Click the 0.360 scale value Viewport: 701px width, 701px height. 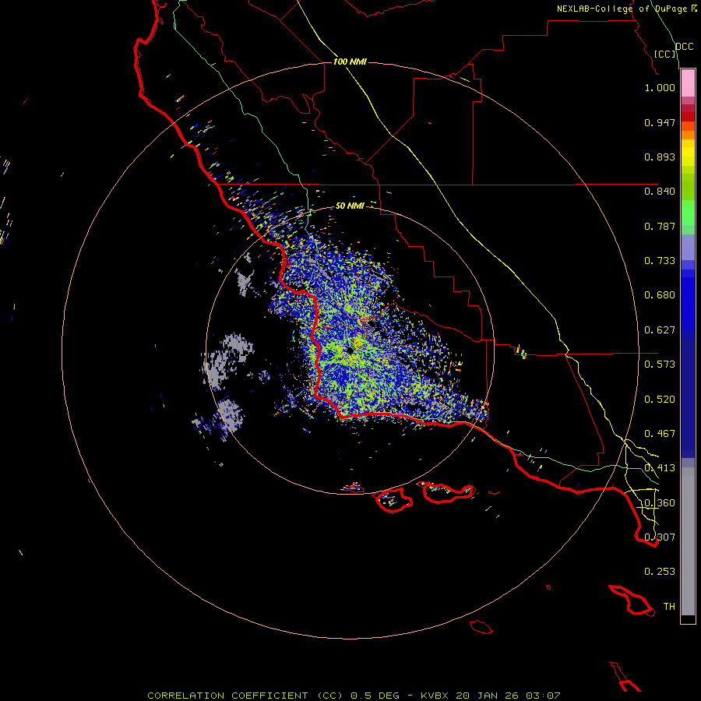point(660,503)
